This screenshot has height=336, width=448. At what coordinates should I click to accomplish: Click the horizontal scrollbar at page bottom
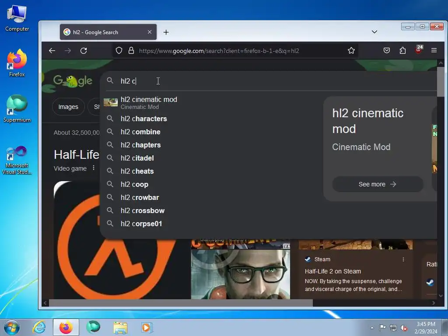coord(181,303)
